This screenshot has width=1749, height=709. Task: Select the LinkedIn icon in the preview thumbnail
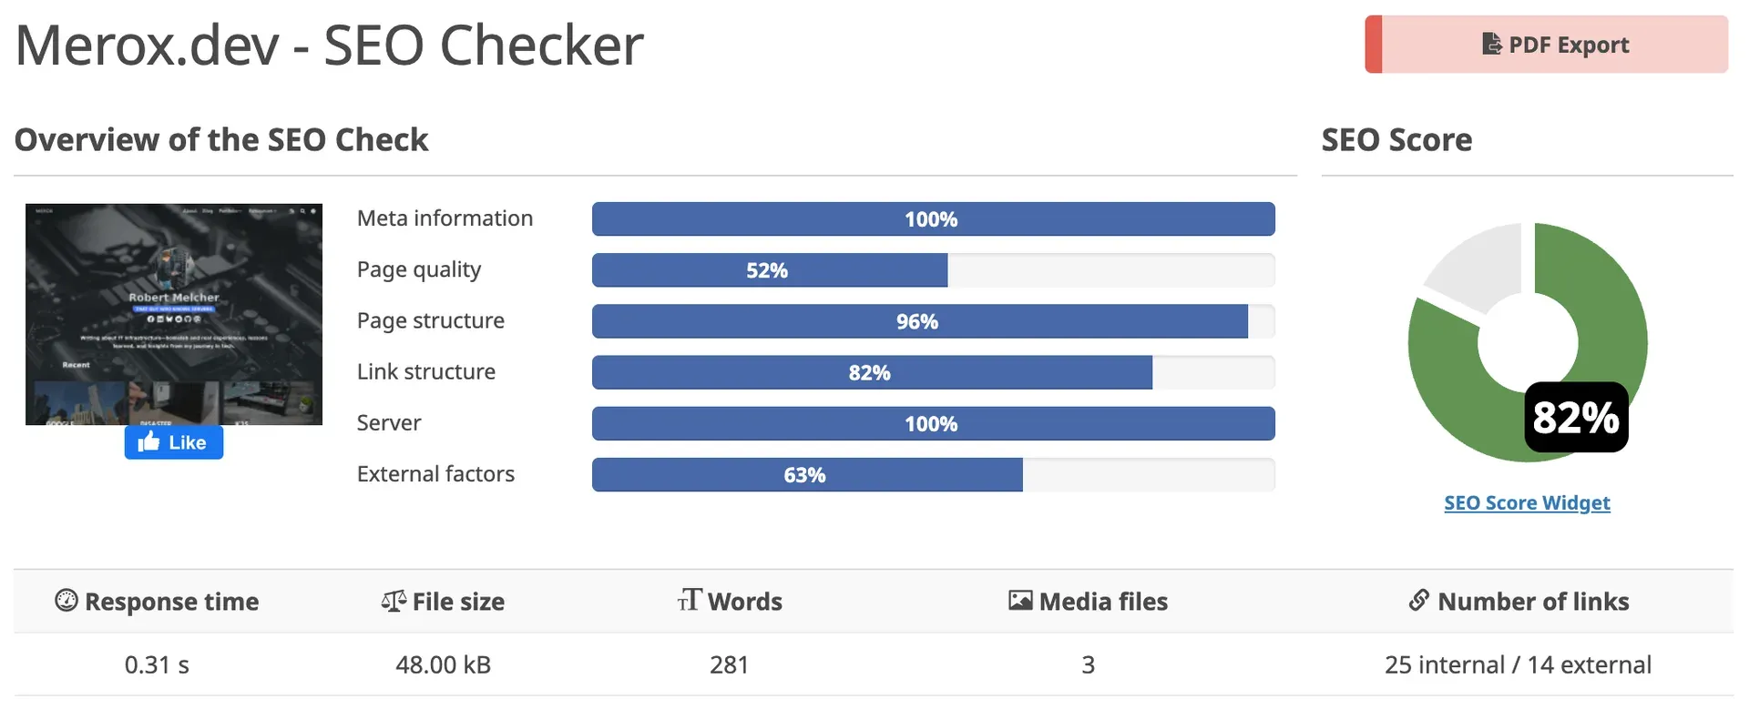tap(161, 319)
